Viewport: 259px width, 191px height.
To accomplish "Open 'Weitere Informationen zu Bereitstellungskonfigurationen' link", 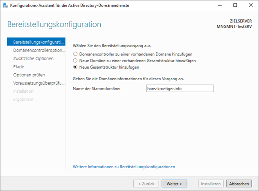I will coord(124,167).
